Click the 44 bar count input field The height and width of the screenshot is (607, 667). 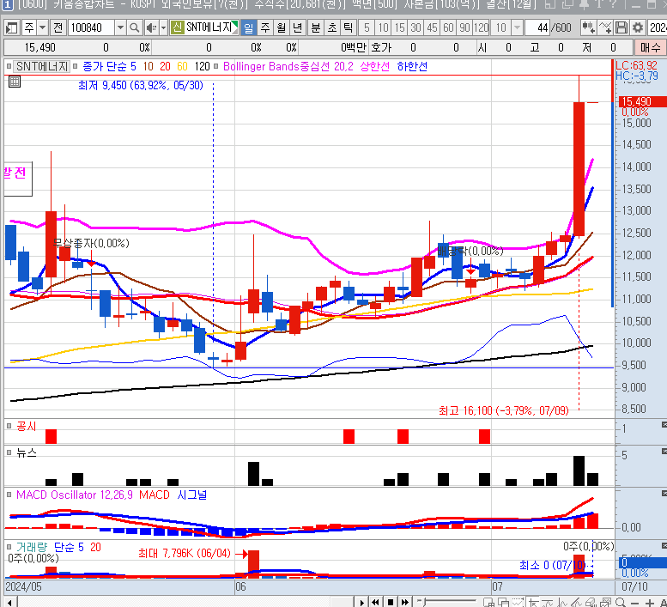pos(537,27)
